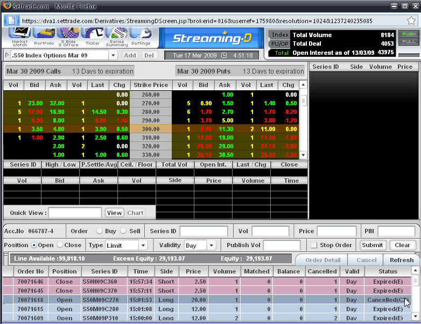
Task: Click the Firefox logo in title bar
Action: [6, 5]
